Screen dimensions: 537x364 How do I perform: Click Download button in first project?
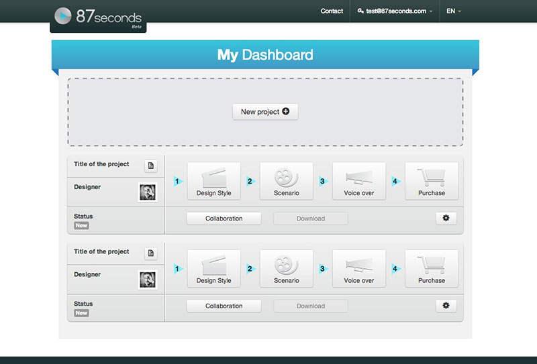click(x=311, y=219)
